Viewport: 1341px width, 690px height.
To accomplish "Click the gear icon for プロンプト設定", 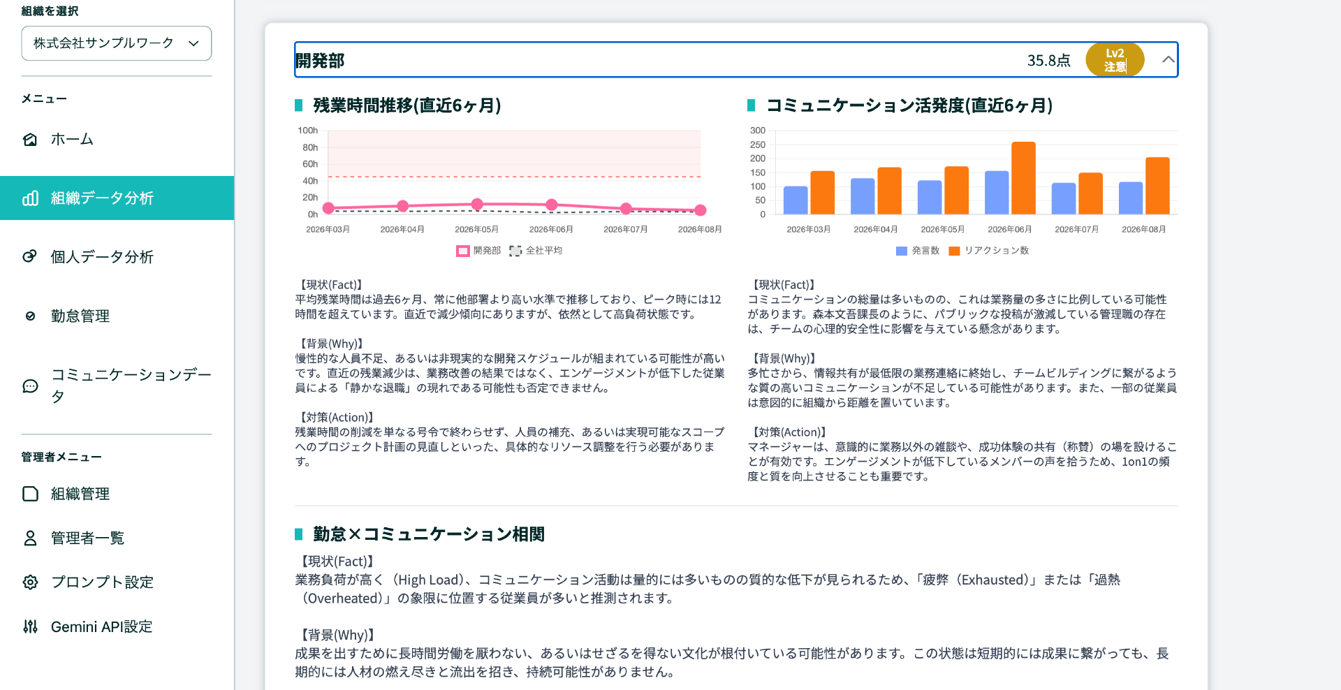I will pos(30,582).
